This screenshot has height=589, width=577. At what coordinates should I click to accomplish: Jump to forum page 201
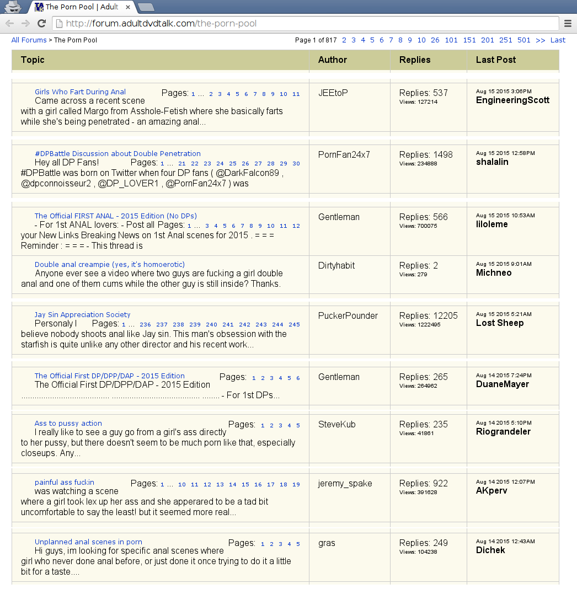click(487, 40)
